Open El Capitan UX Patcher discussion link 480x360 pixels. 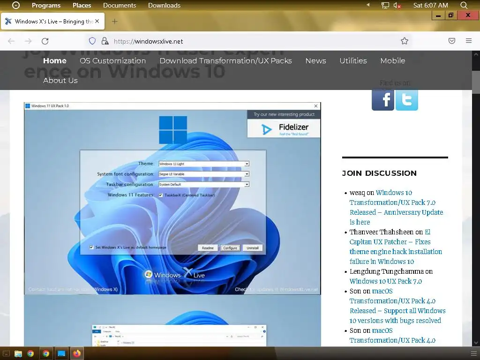396,247
